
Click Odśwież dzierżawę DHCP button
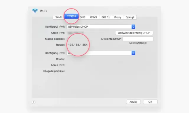(x=134, y=33)
